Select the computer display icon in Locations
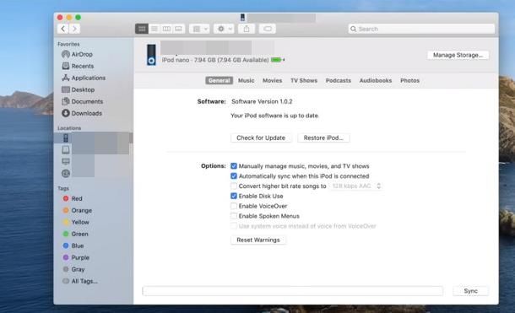Screen dimensions: 515x313 (66, 161)
